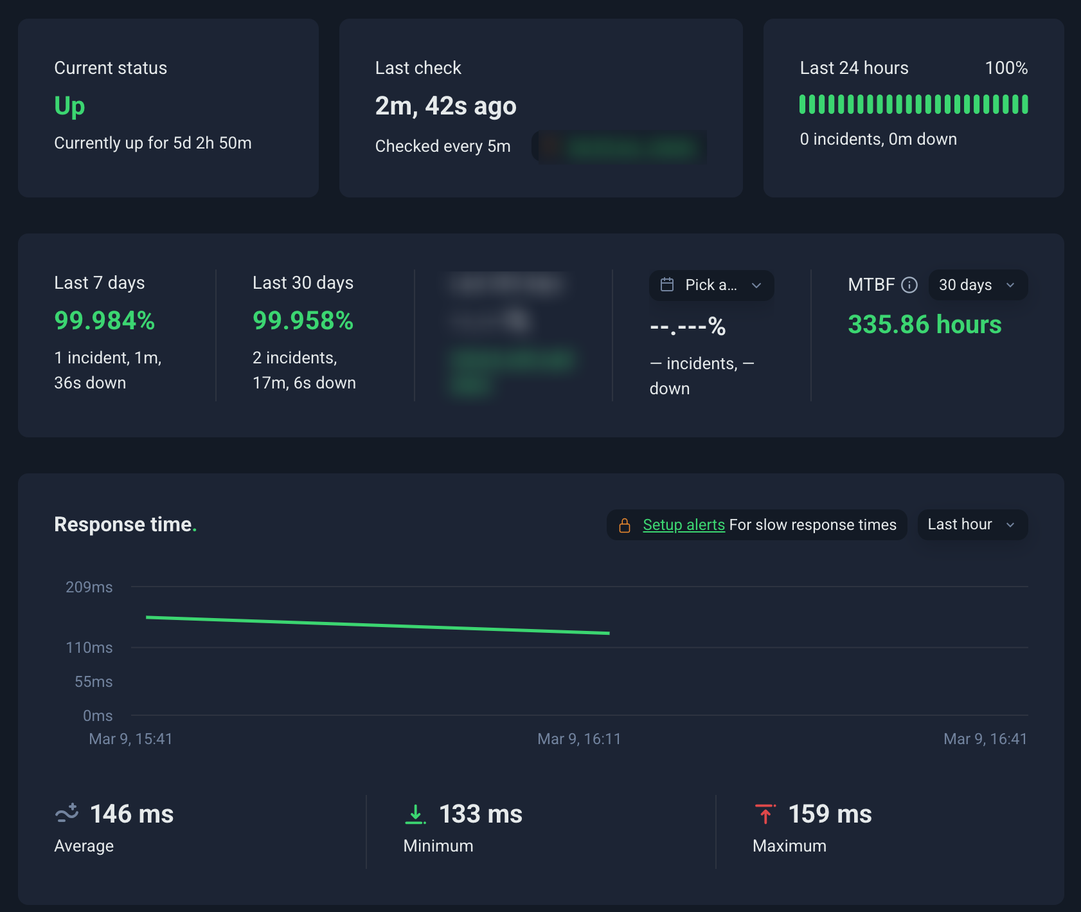Click the 2m, 42s ago last check
The height and width of the screenshot is (912, 1081).
pyautogui.click(x=445, y=106)
